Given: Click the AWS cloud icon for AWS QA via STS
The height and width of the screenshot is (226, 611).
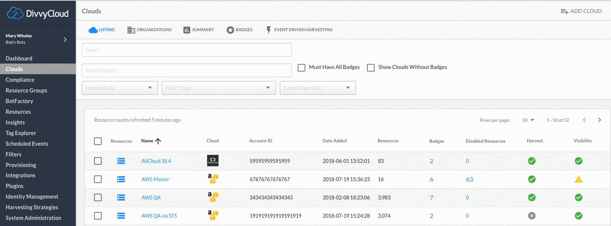Looking at the screenshot, I should [x=213, y=215].
